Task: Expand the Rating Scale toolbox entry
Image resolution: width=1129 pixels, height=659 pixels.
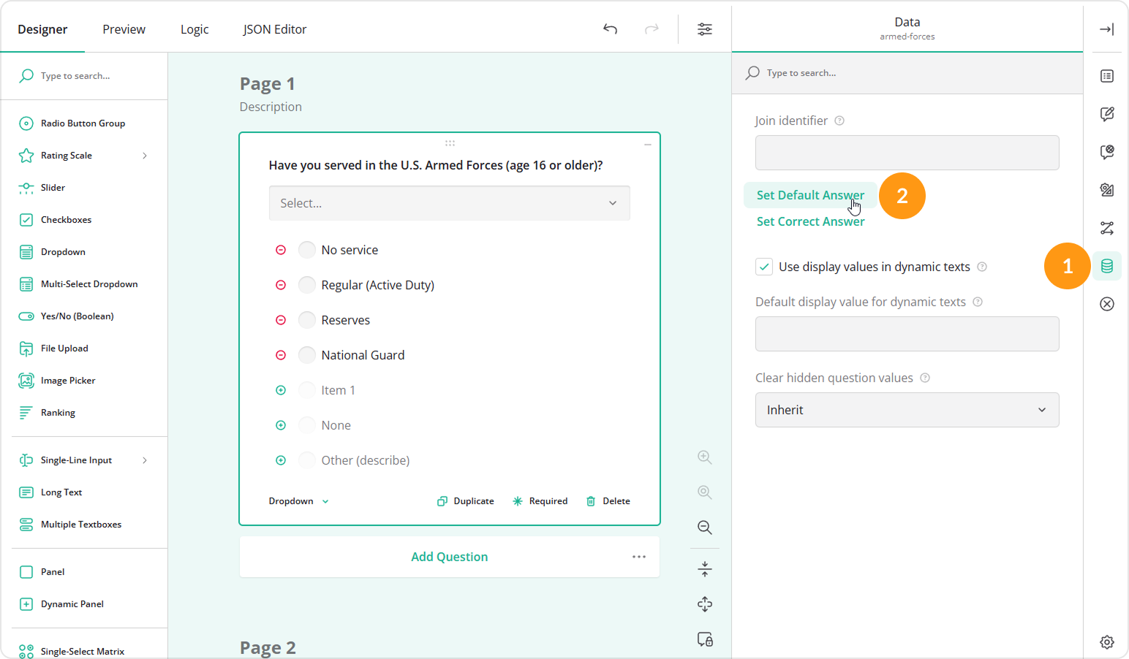Action: (x=146, y=155)
